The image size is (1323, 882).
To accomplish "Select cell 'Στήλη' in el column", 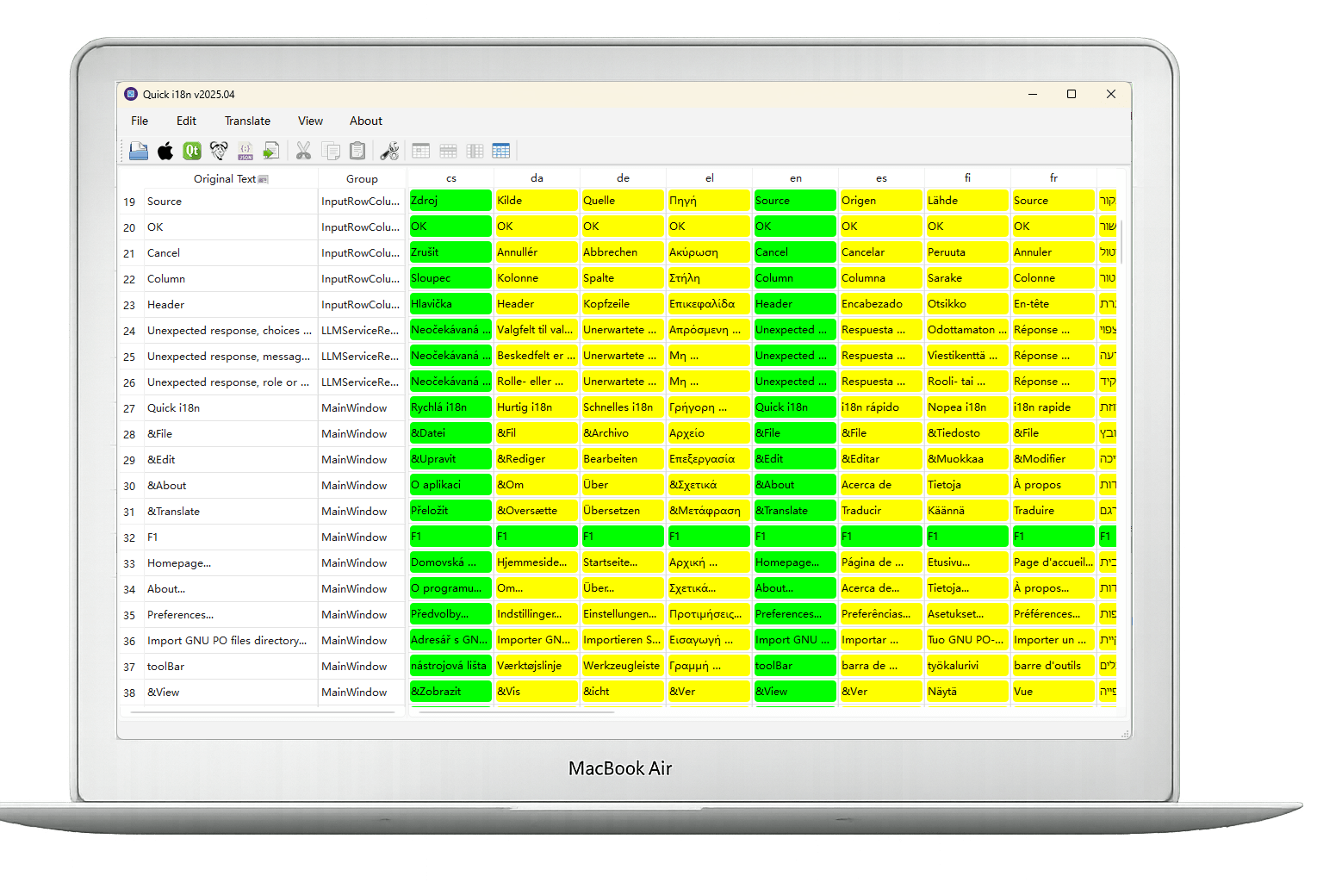I will tap(709, 278).
